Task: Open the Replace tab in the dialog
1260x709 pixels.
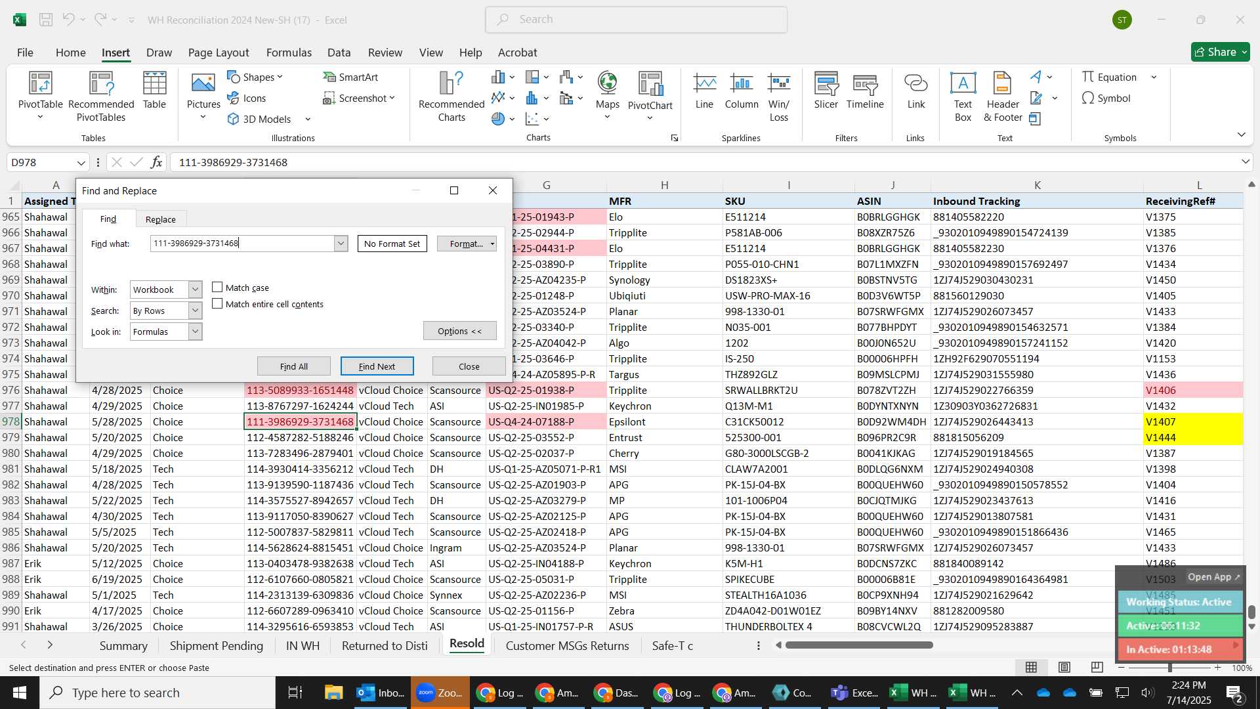Action: pyautogui.click(x=161, y=219)
